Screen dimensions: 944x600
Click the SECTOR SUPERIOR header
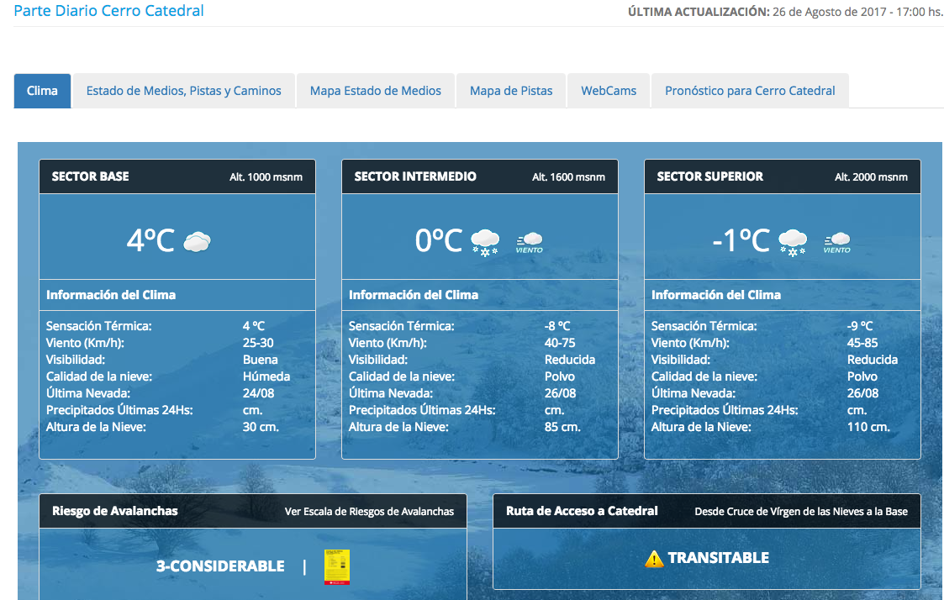(709, 176)
